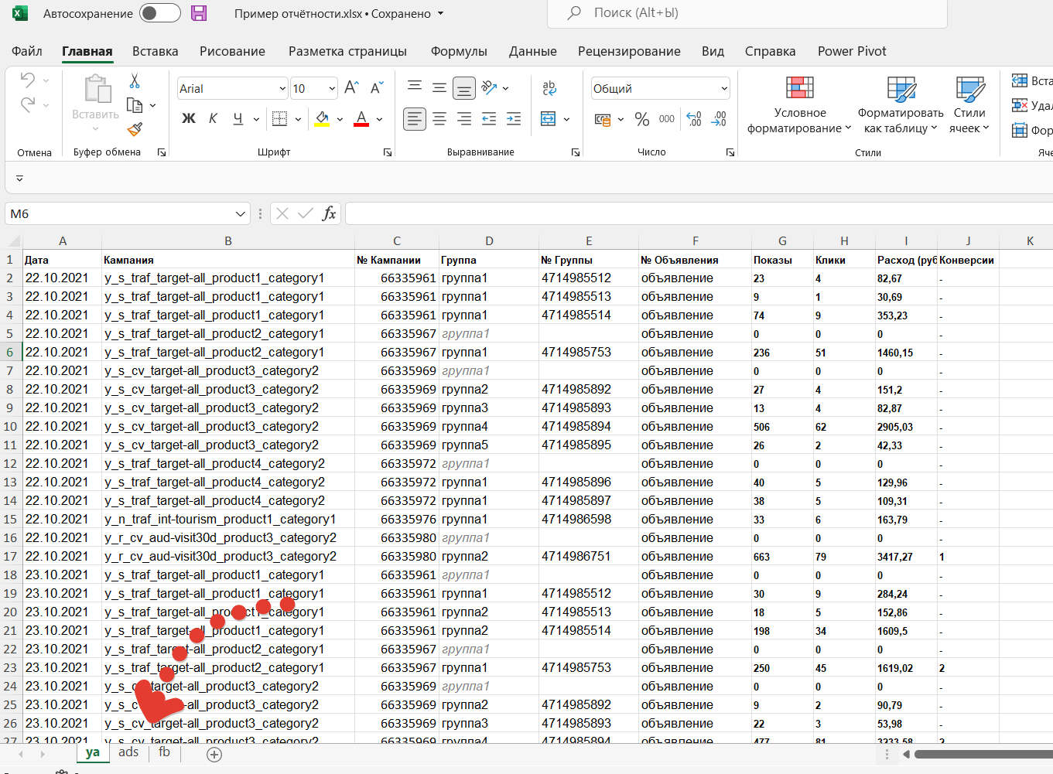Toggle the Автосохранение switch
Image resolution: width=1053 pixels, height=774 pixels.
tap(159, 13)
